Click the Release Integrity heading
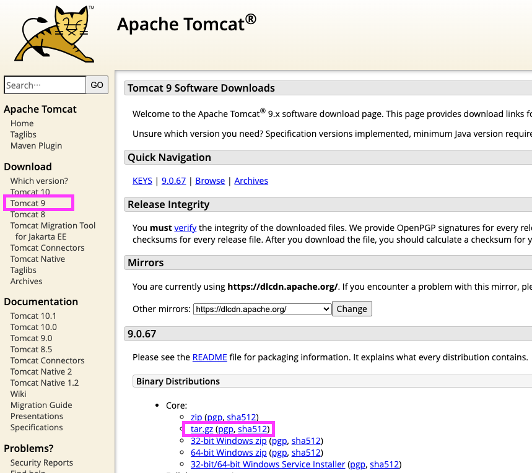This screenshot has width=532, height=473. tap(168, 205)
